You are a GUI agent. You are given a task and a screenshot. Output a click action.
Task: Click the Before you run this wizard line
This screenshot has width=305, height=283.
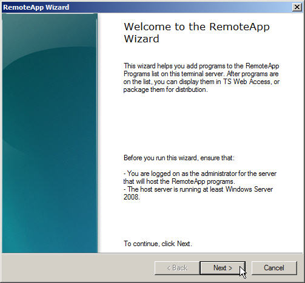pyautogui.click(x=179, y=158)
